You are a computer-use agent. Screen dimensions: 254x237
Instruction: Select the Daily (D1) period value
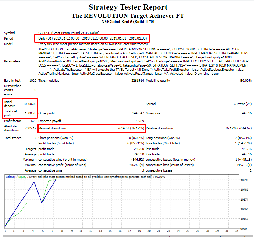(x=92, y=38)
